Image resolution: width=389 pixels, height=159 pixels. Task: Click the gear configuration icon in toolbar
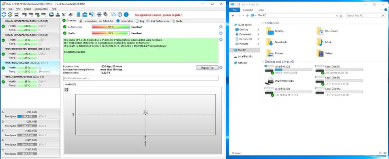tap(99, 15)
